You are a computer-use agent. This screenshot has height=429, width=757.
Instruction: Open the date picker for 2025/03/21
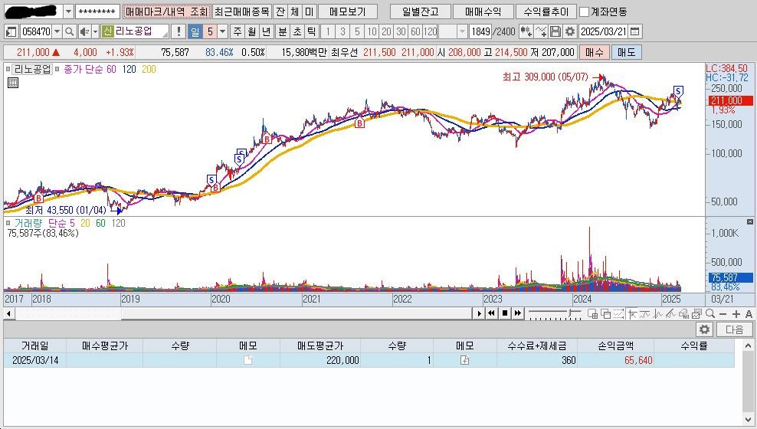coord(635,31)
